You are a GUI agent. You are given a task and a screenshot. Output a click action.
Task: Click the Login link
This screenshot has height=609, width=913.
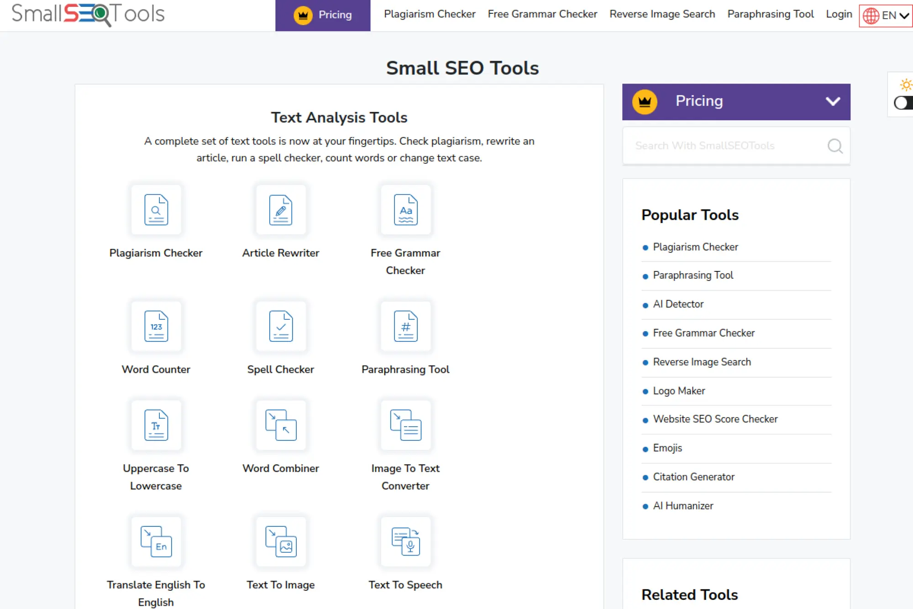[x=838, y=14]
